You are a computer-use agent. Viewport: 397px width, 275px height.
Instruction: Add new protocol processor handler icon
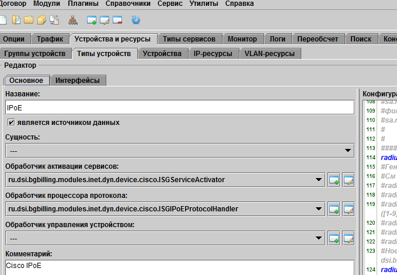pos(334,209)
